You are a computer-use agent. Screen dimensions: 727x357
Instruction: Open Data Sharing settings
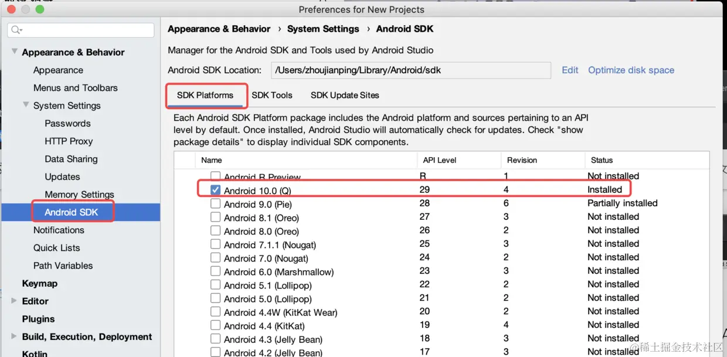71,159
